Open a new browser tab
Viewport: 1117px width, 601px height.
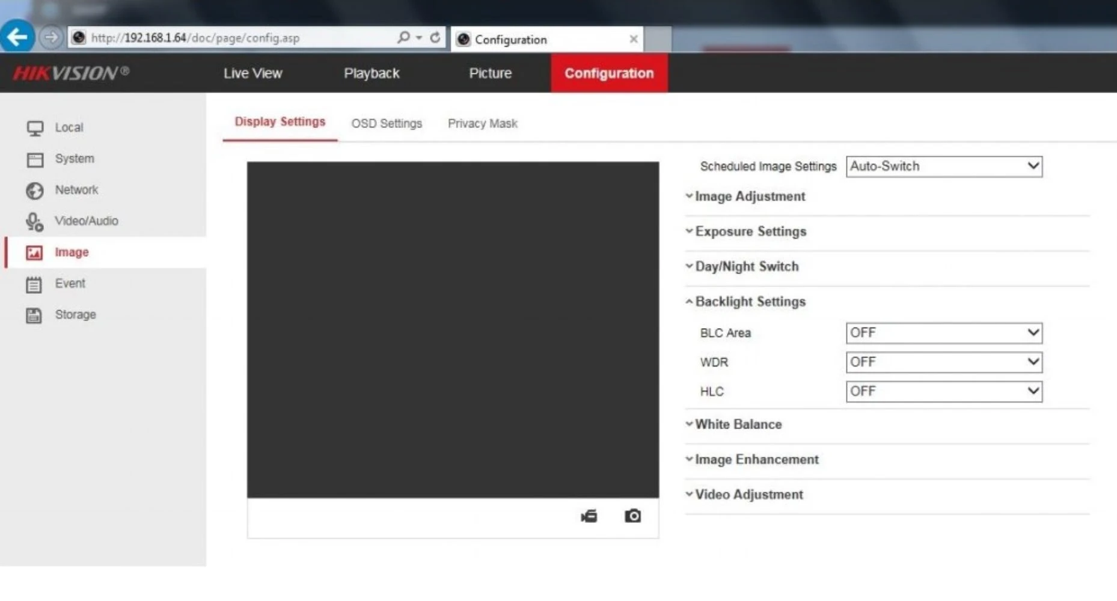click(658, 39)
